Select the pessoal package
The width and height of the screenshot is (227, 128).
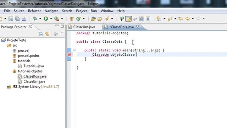tap(24, 50)
